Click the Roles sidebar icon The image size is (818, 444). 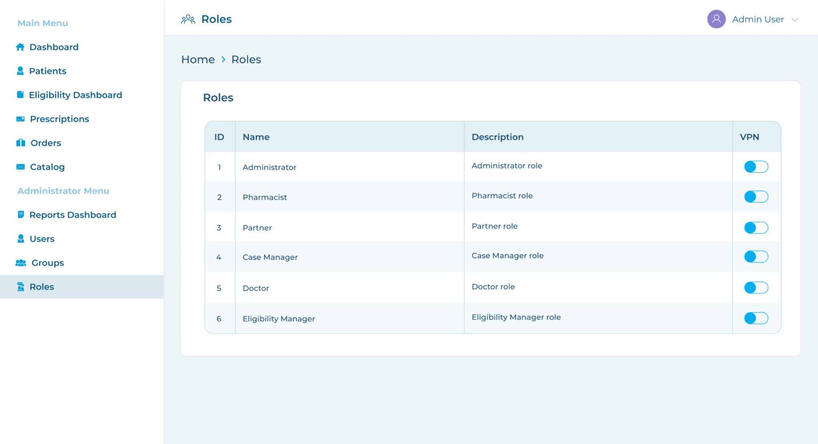tap(21, 286)
